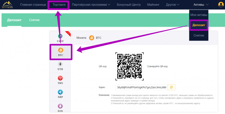Image resolution: width=225 pixels, height=114 pixels.
Task: Open Бонусный Центр page
Action: 129,5
